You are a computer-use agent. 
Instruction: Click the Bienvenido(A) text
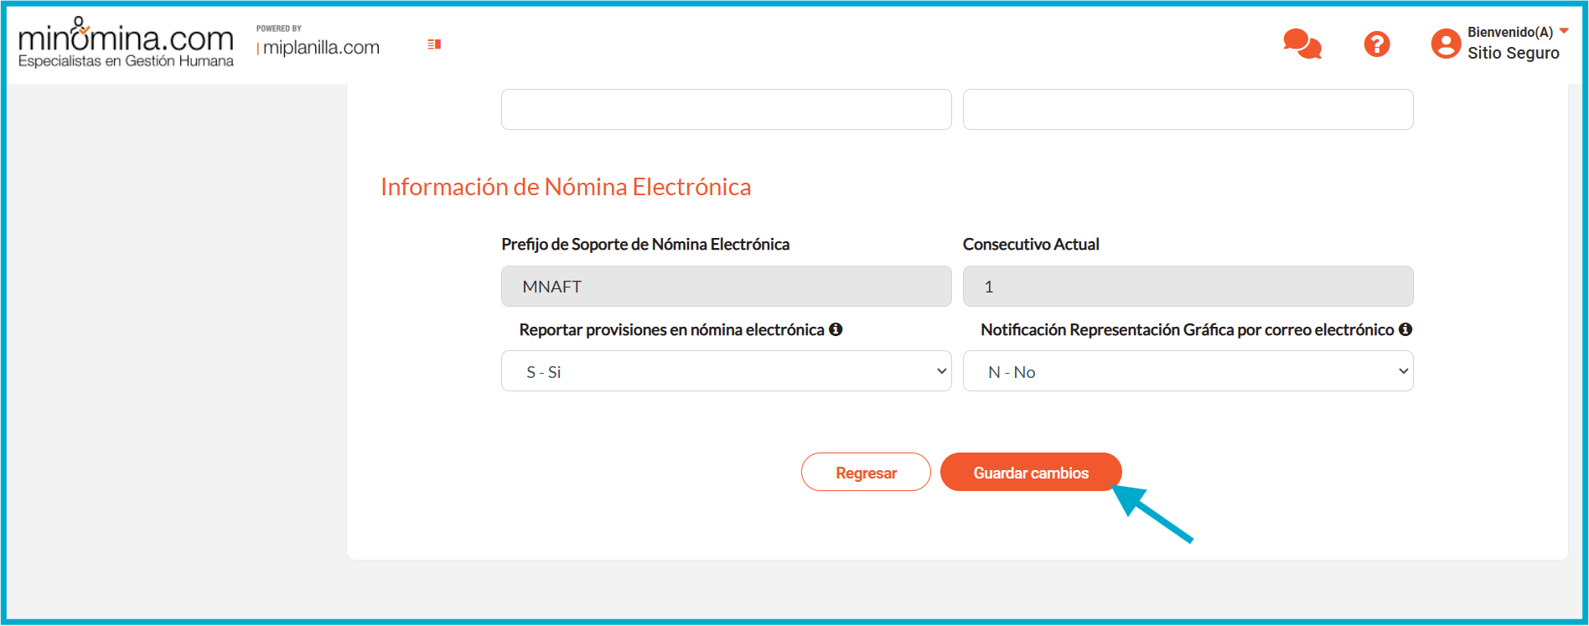point(1509,32)
